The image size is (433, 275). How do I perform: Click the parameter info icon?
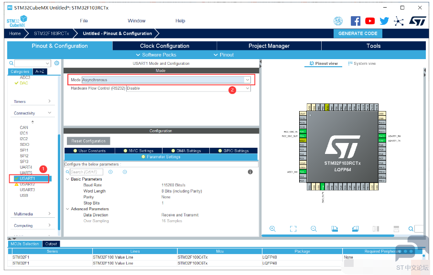pyautogui.click(x=250, y=172)
